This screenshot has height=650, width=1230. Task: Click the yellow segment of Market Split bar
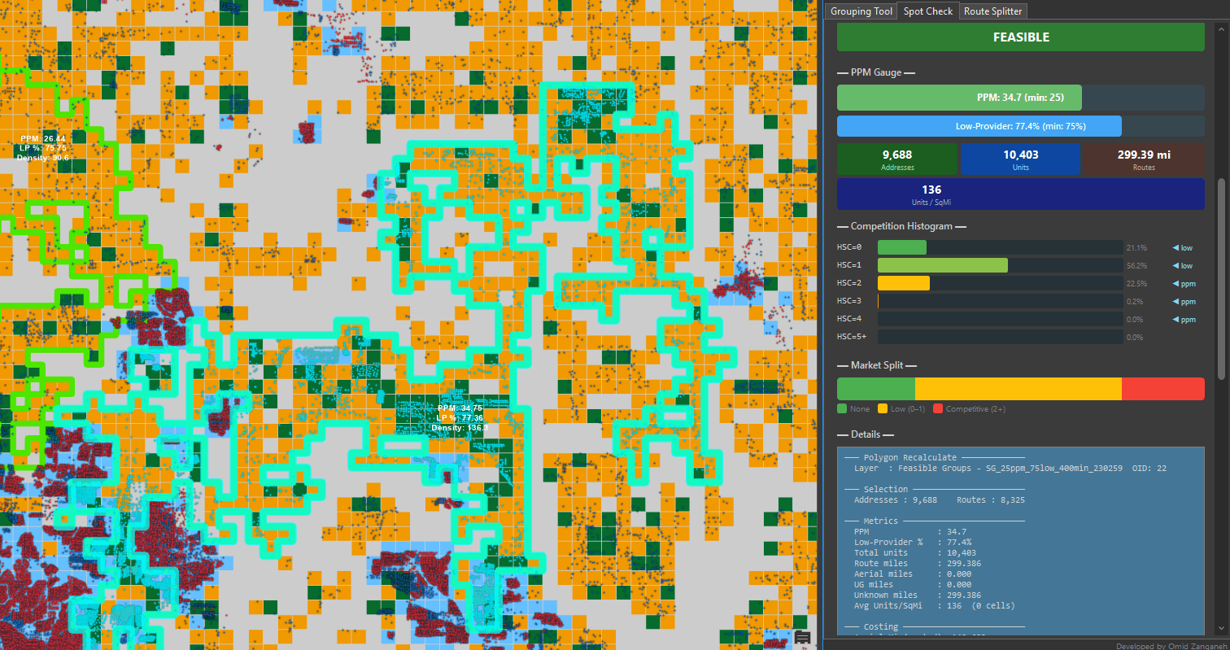(x=1018, y=389)
